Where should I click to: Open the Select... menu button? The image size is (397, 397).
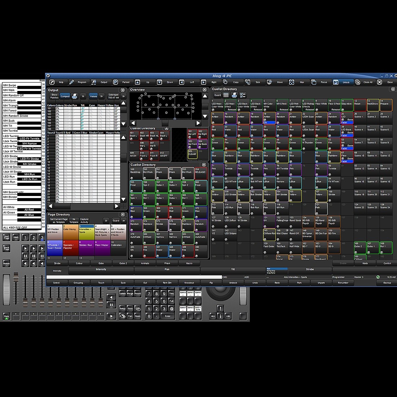(x=57, y=283)
